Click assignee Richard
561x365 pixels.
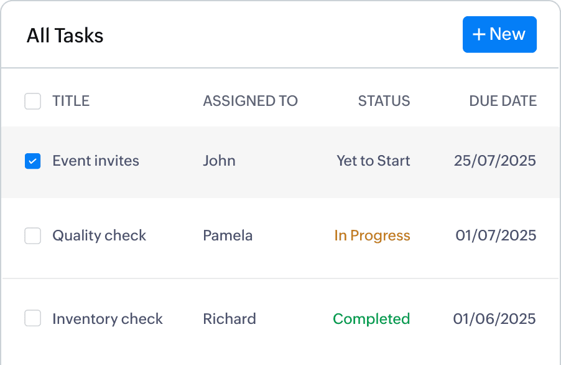229,319
